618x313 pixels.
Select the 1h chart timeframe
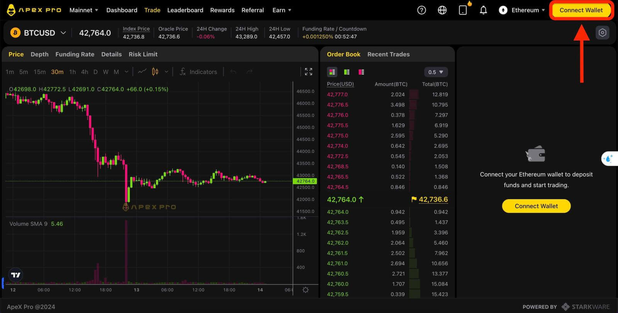pos(72,72)
